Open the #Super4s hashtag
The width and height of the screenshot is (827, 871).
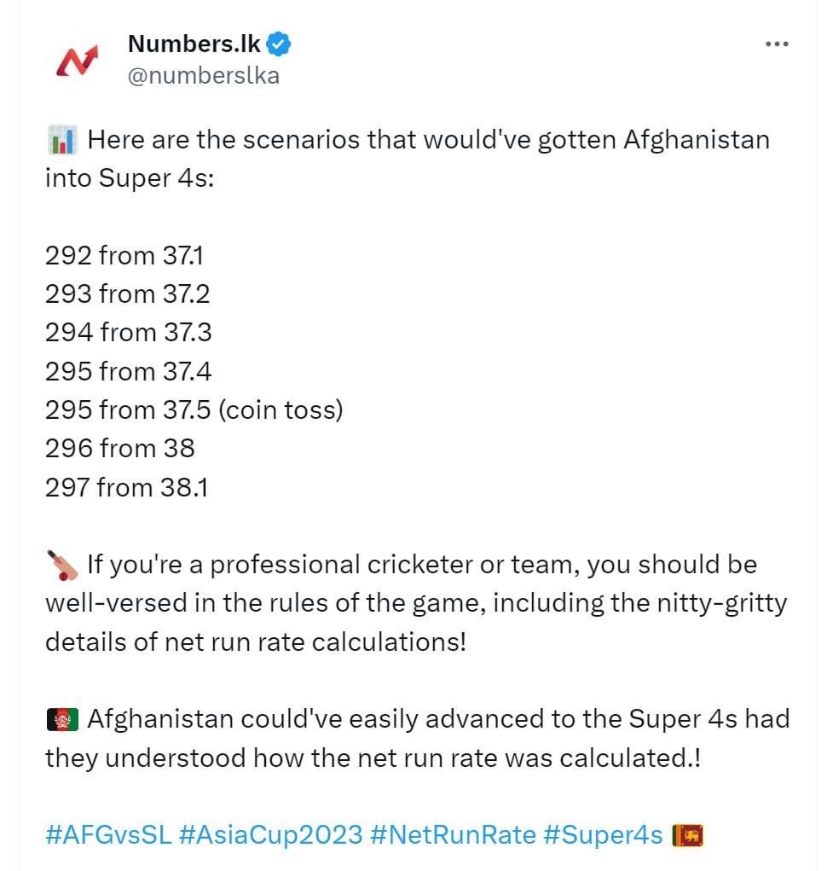click(x=603, y=834)
